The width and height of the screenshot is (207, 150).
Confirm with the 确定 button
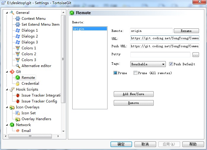coord(121,144)
